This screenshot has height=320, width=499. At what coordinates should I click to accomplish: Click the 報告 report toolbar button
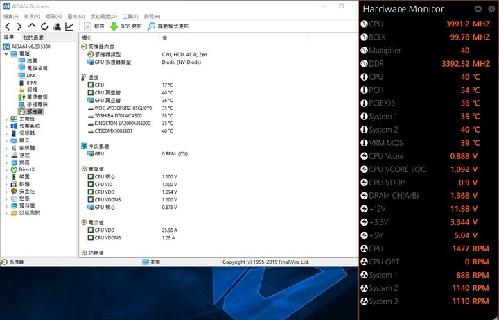click(x=94, y=26)
